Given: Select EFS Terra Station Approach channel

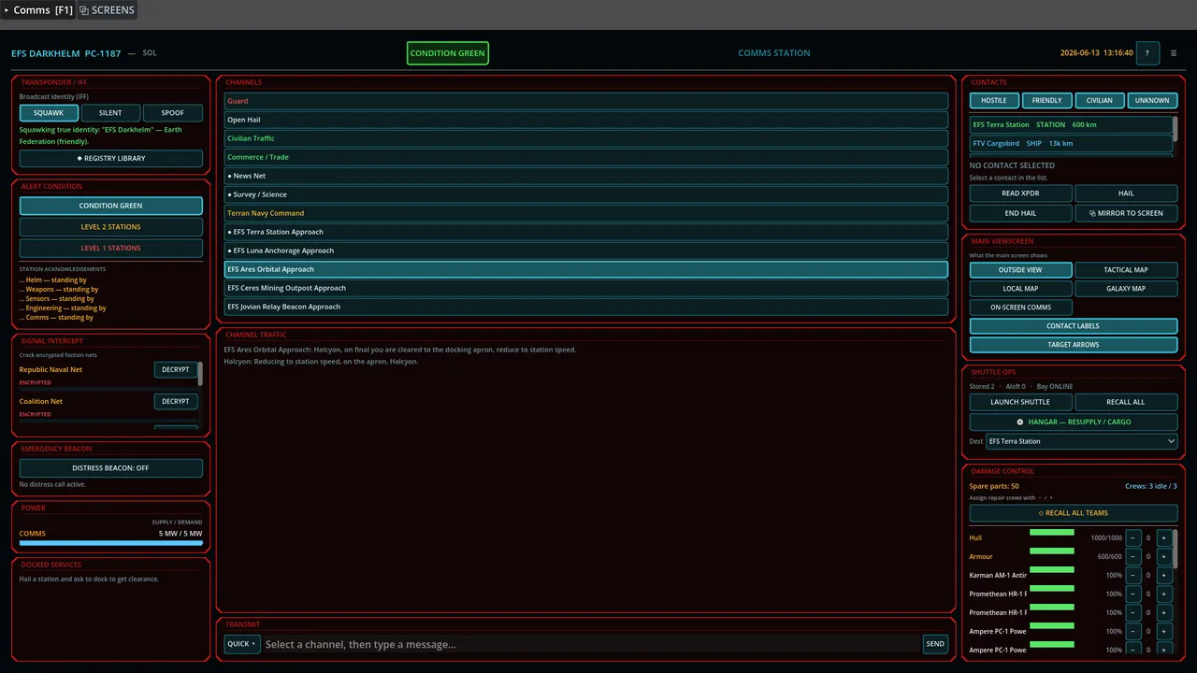Looking at the screenshot, I should (x=586, y=232).
